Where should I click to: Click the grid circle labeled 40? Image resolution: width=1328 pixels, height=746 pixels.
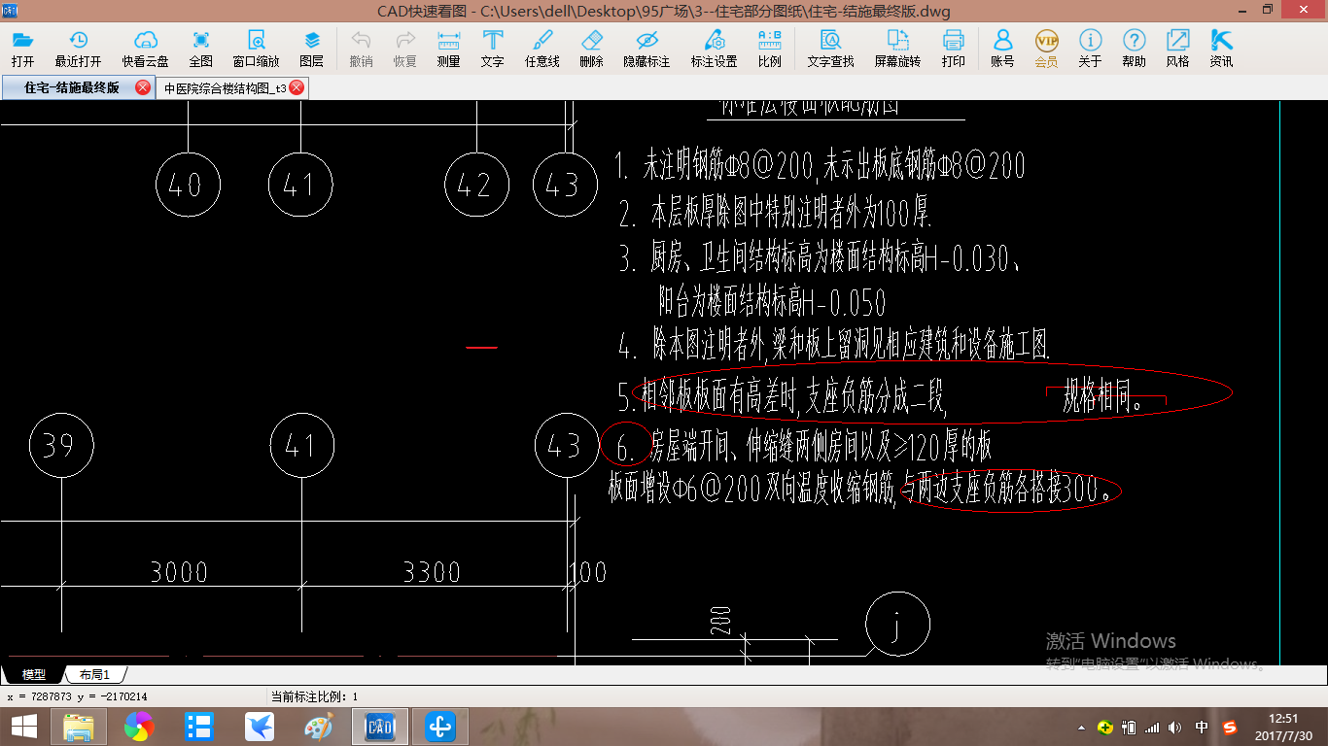[188, 185]
